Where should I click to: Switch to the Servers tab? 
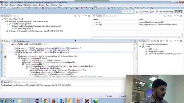[x=17, y=16]
